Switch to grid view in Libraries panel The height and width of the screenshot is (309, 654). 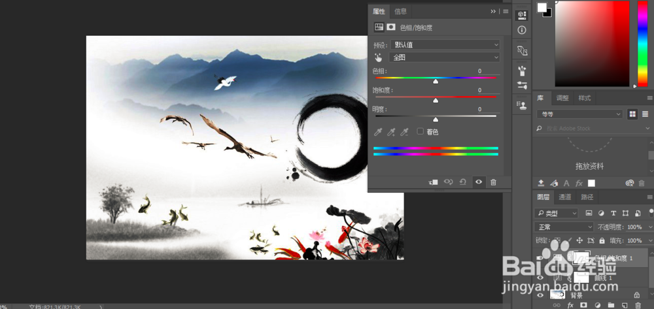(x=632, y=114)
